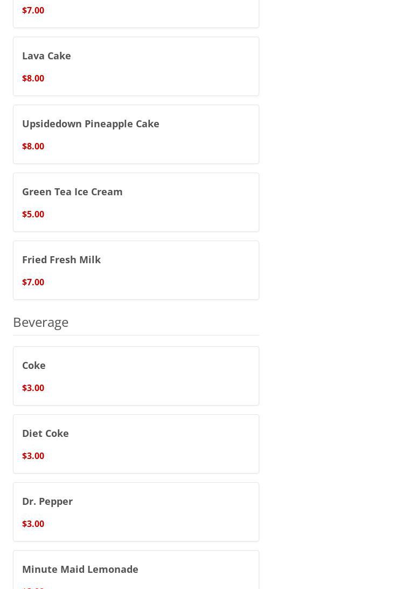This screenshot has width=415, height=589.
Task: Select the Diet Coke item title
Action: pos(45,433)
